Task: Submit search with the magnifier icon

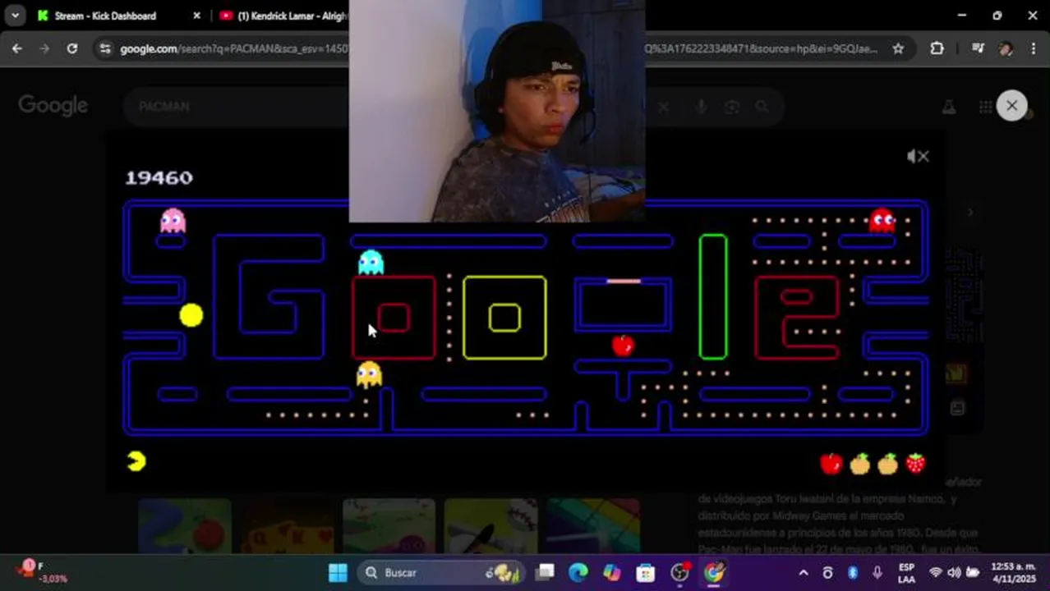Action: pos(762,107)
